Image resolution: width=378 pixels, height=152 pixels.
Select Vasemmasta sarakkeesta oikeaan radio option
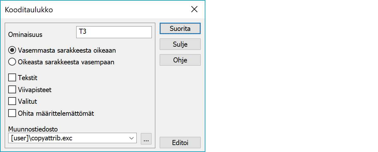click(x=12, y=50)
